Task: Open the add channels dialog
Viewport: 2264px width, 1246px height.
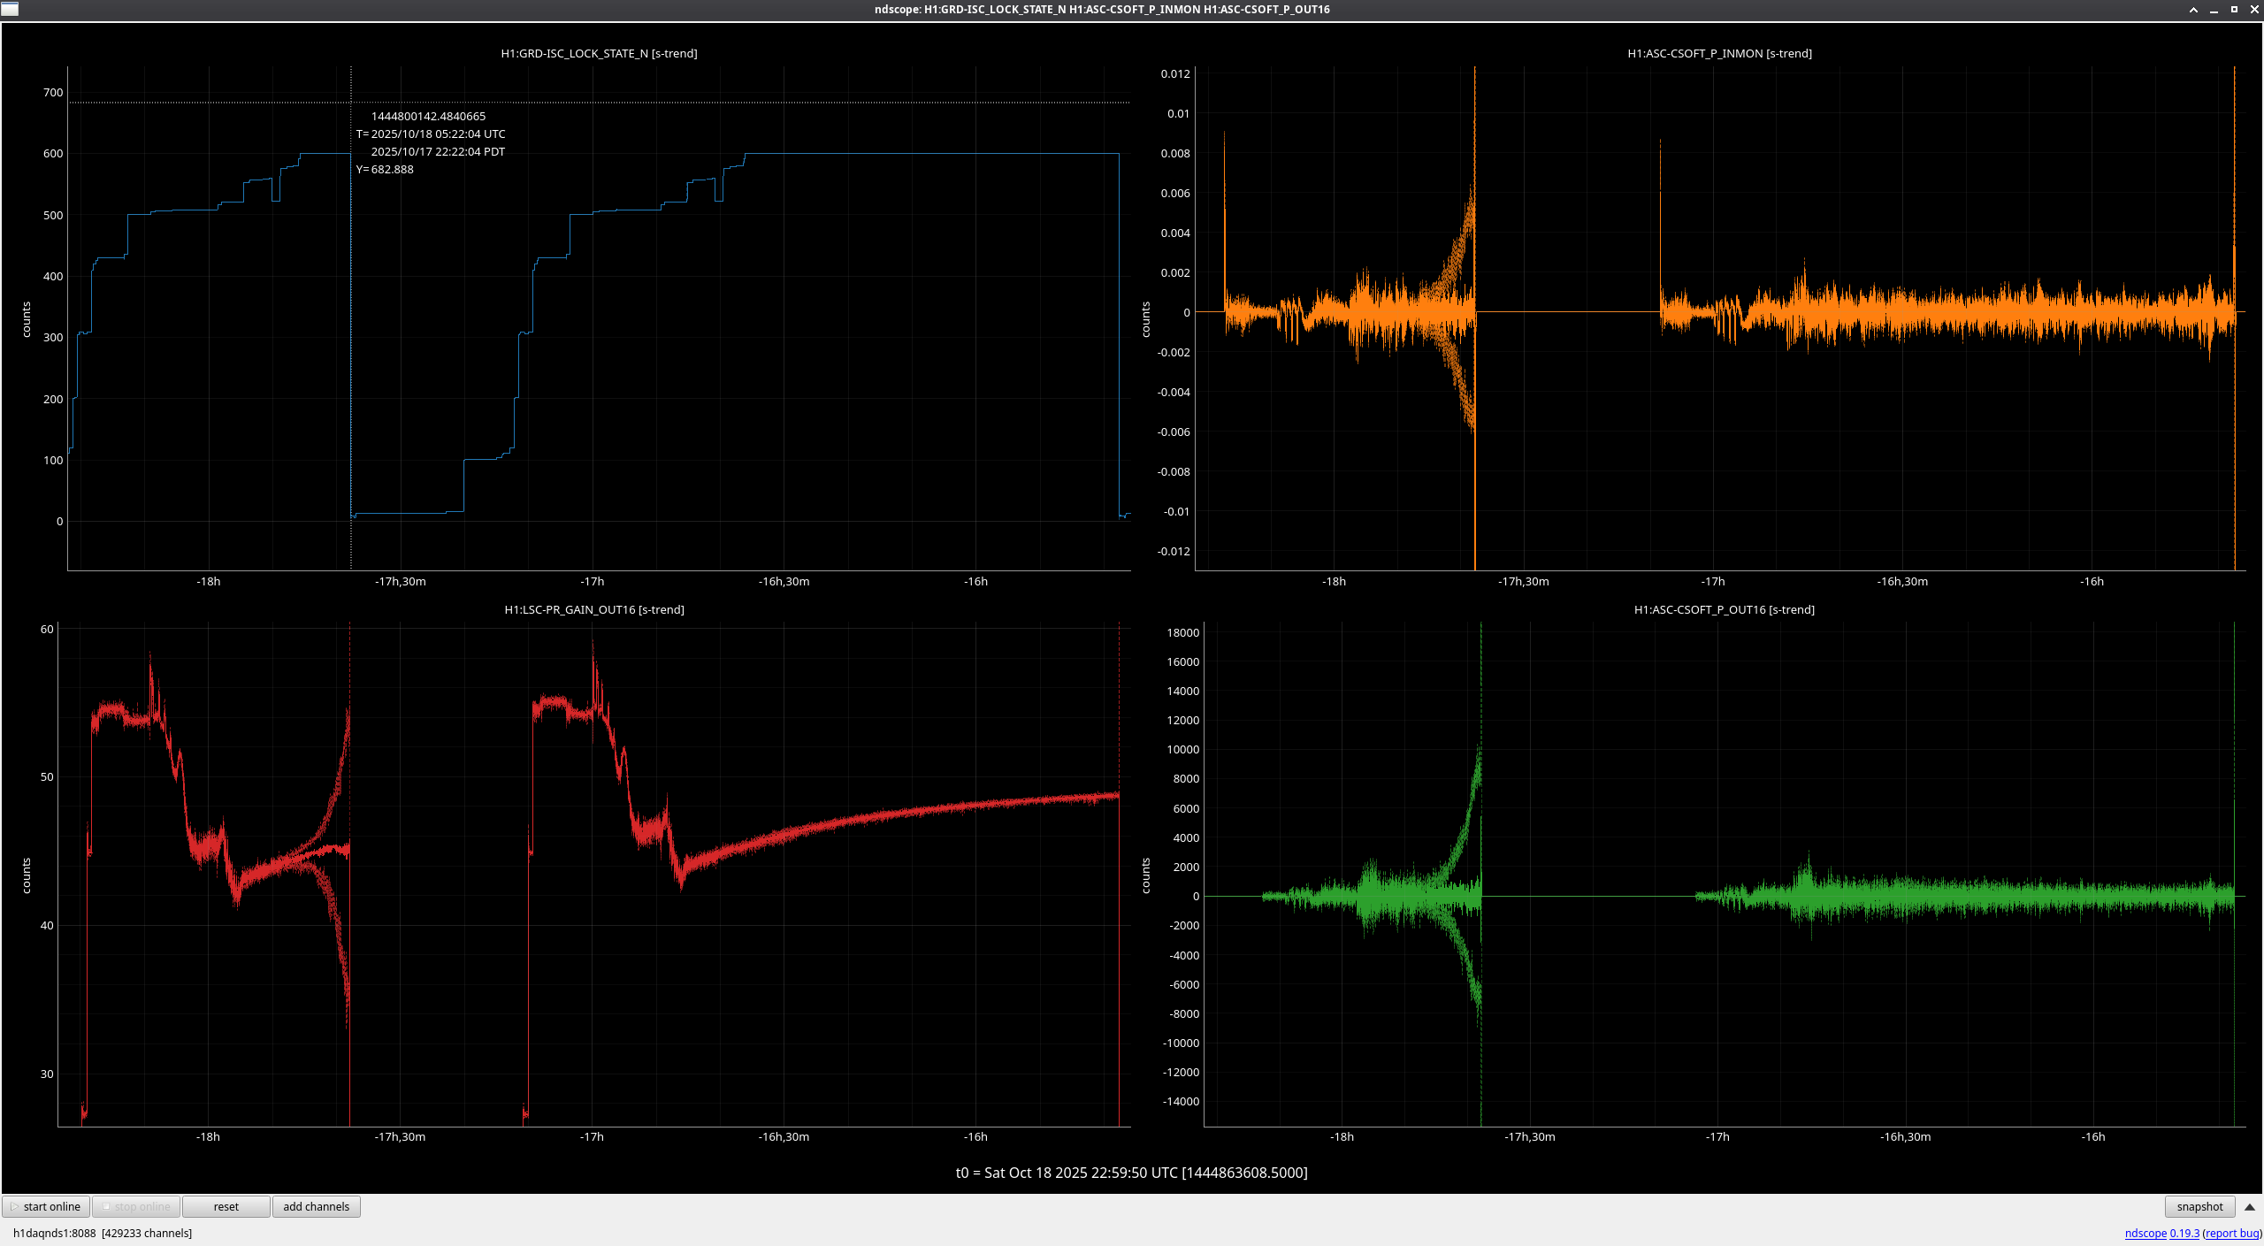Action: pyautogui.click(x=316, y=1206)
